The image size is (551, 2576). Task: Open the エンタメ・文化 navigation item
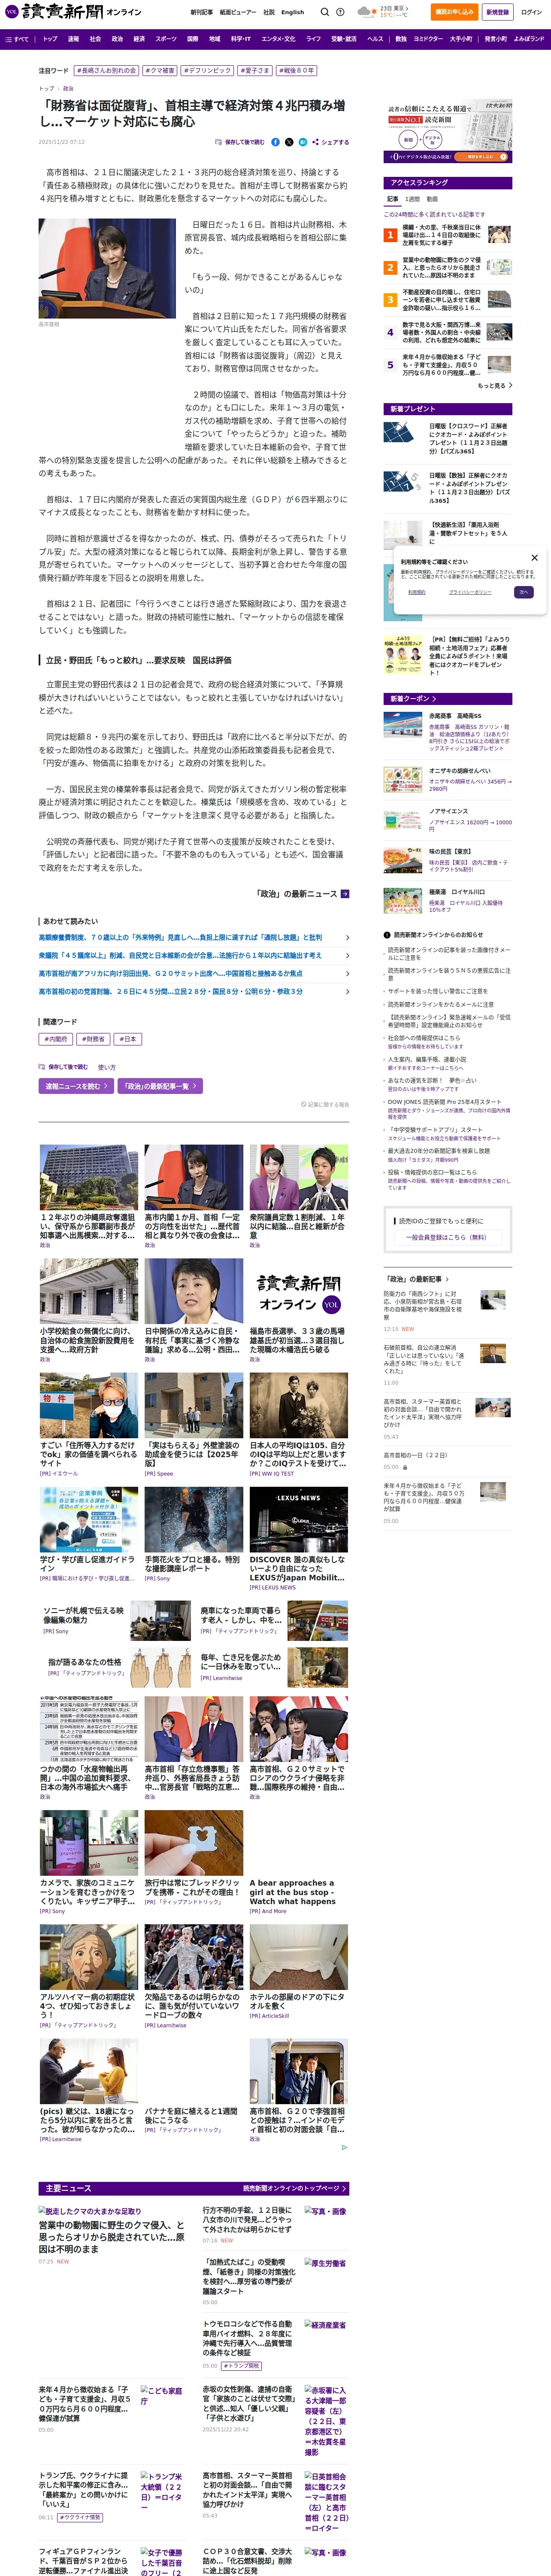click(x=278, y=39)
